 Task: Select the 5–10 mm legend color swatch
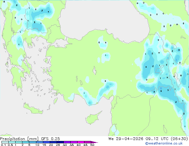pos(32,142)
